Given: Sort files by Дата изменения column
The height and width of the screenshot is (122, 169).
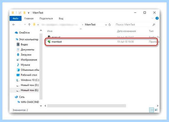Looking at the screenshot, I should click(126, 31).
